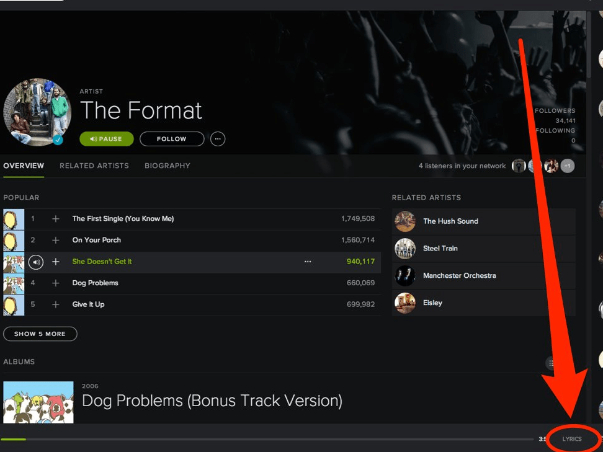Screen dimensions: 603x452
Task: Open artist more options ellipsis button
Action: 218,139
